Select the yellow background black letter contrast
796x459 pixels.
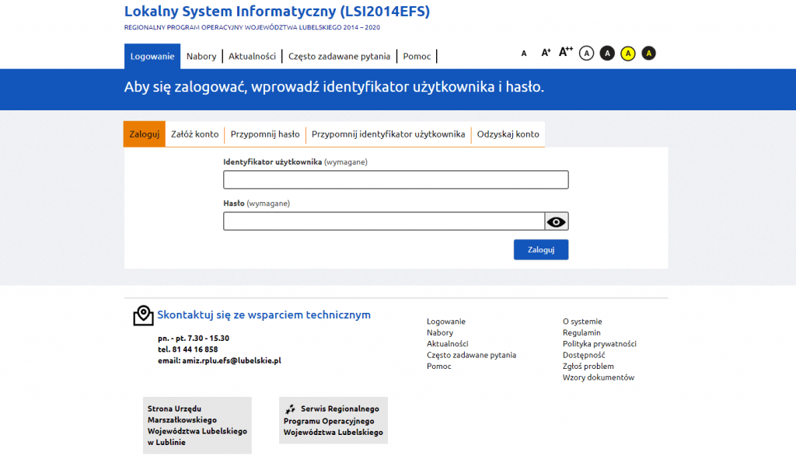tap(628, 53)
